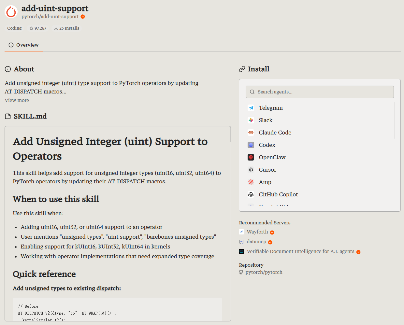The image size is (404, 325).
Task: Click the add-uint-support page title
Action: (55, 8)
